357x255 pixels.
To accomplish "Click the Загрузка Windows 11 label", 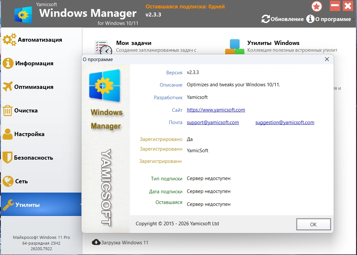I will [x=124, y=242].
